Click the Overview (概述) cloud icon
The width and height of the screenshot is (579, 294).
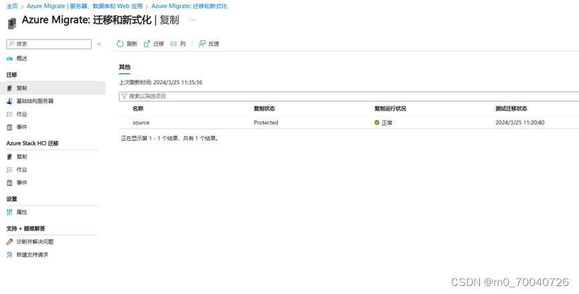9,59
